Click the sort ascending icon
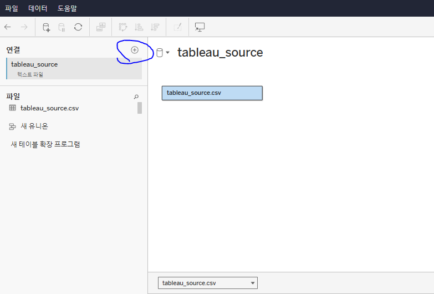 139,27
